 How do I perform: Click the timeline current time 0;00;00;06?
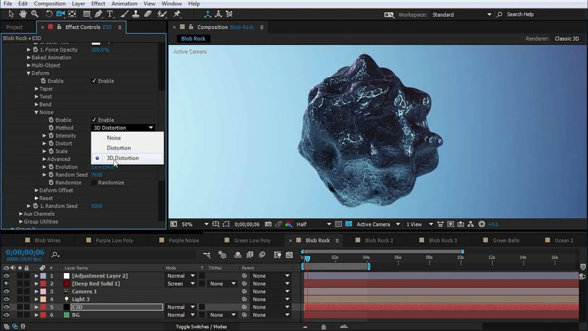(25, 252)
